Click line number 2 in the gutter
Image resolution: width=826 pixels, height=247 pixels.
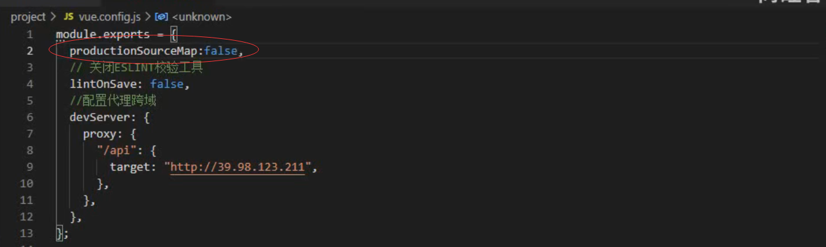coord(30,51)
